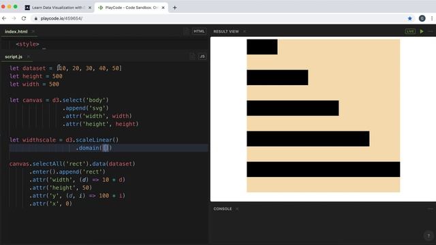Select the CONSOLE panel tab

point(223,209)
